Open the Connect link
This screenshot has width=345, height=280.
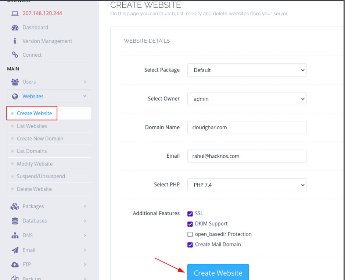point(32,55)
